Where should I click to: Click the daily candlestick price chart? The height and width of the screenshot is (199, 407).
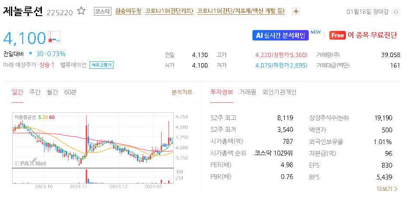pyautogui.click(x=93, y=140)
